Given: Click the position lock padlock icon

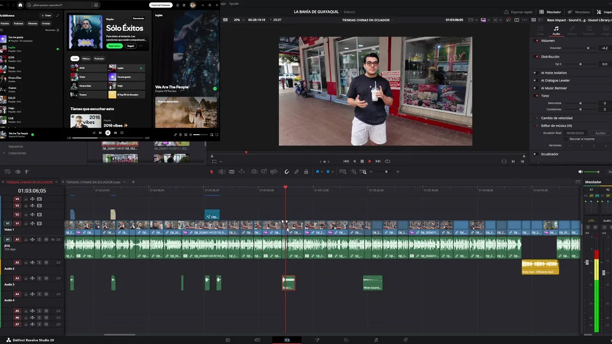Looking at the screenshot, I should coord(306,172).
